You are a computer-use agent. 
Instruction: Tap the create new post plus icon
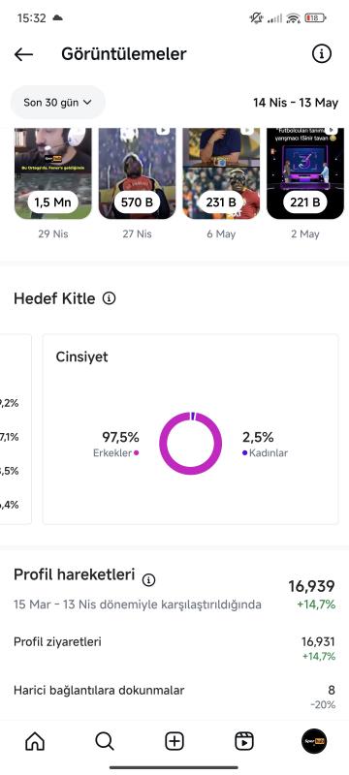174,741
